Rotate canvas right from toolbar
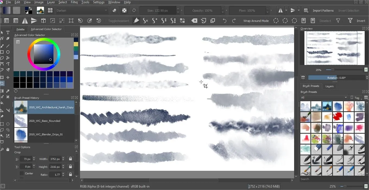Viewport: 369px width, 190px height. (x=90, y=21)
